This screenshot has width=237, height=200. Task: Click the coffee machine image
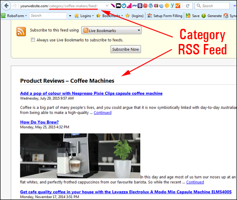coord(80,156)
